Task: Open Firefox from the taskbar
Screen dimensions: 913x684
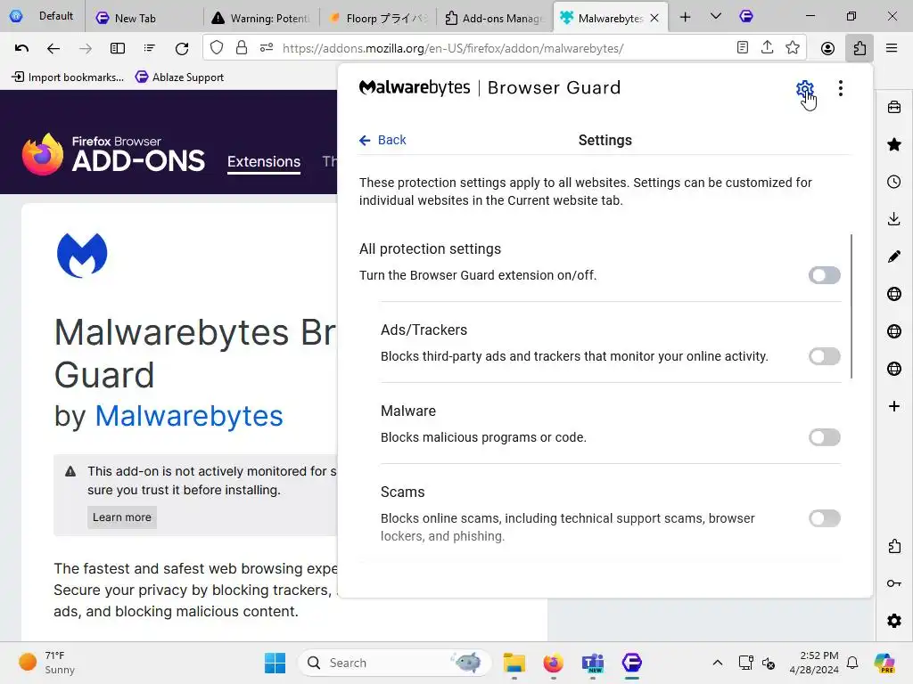Action: coord(553,663)
